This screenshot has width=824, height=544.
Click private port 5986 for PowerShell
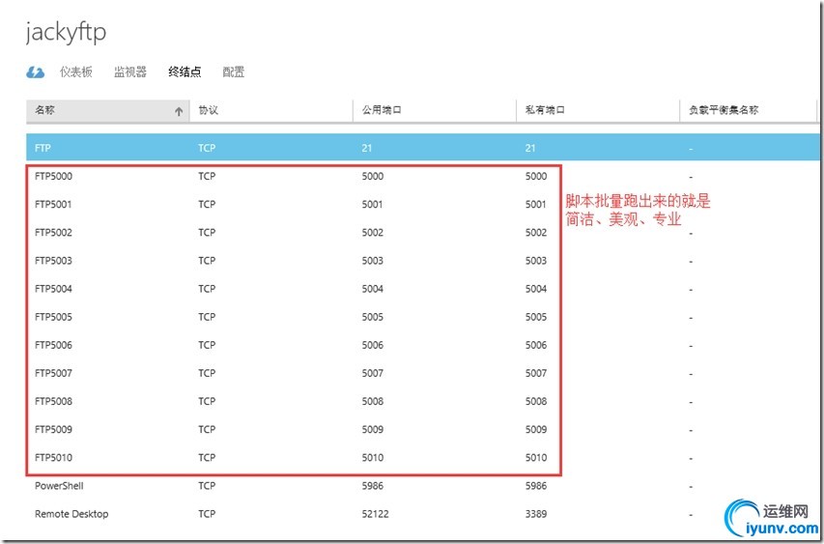536,486
